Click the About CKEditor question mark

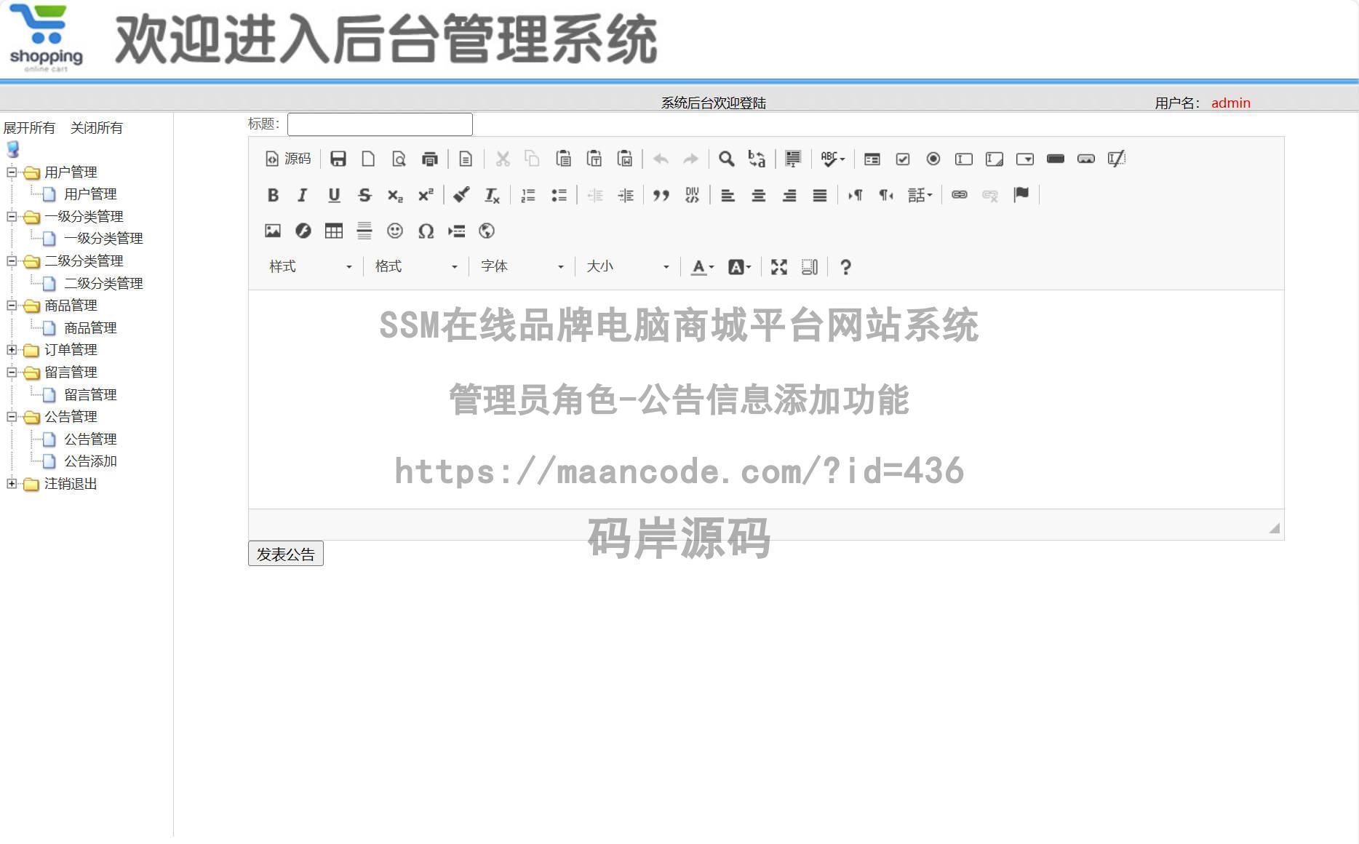coord(845,267)
